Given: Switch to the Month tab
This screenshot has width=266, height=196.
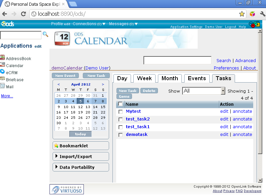Looking at the screenshot, I should pos(170,78).
